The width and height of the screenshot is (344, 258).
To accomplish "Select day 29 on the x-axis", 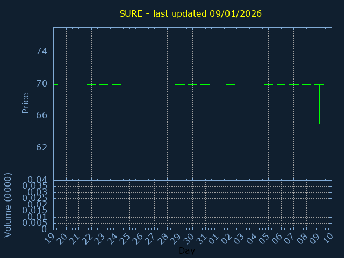I will 177,238.
